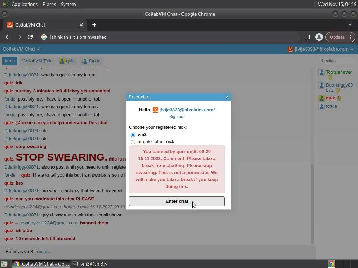The width and height of the screenshot is (358, 268).
Task: Click resadeyvazli234@gmail.com in quiz's message
Action: [48, 223]
